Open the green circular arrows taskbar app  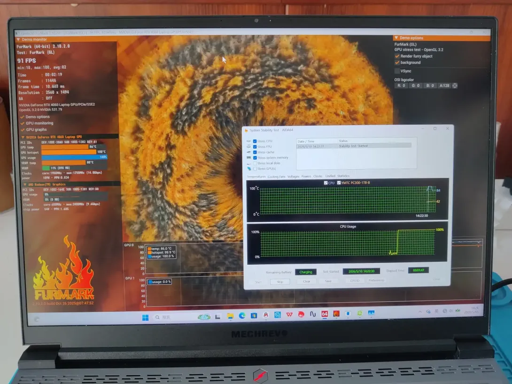[x=359, y=313]
